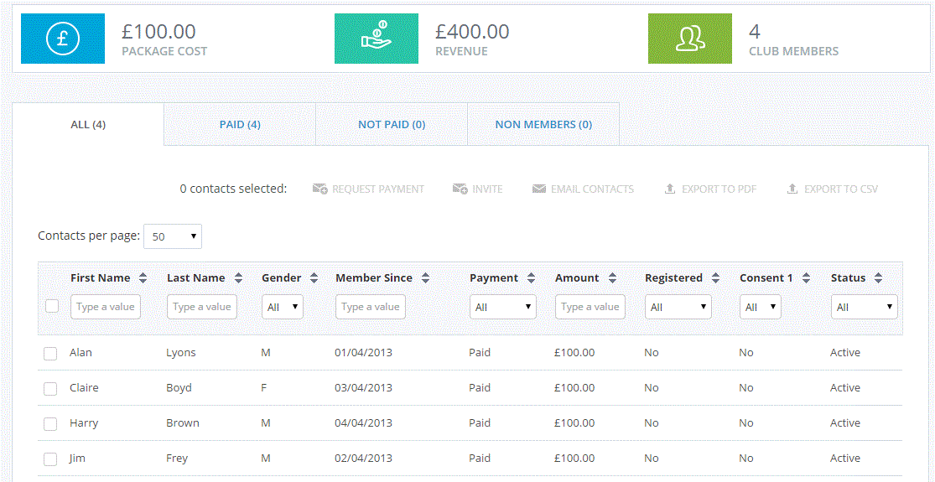Sort table using Member Since arrows
Viewport: 935px width, 482px height.
point(425,278)
